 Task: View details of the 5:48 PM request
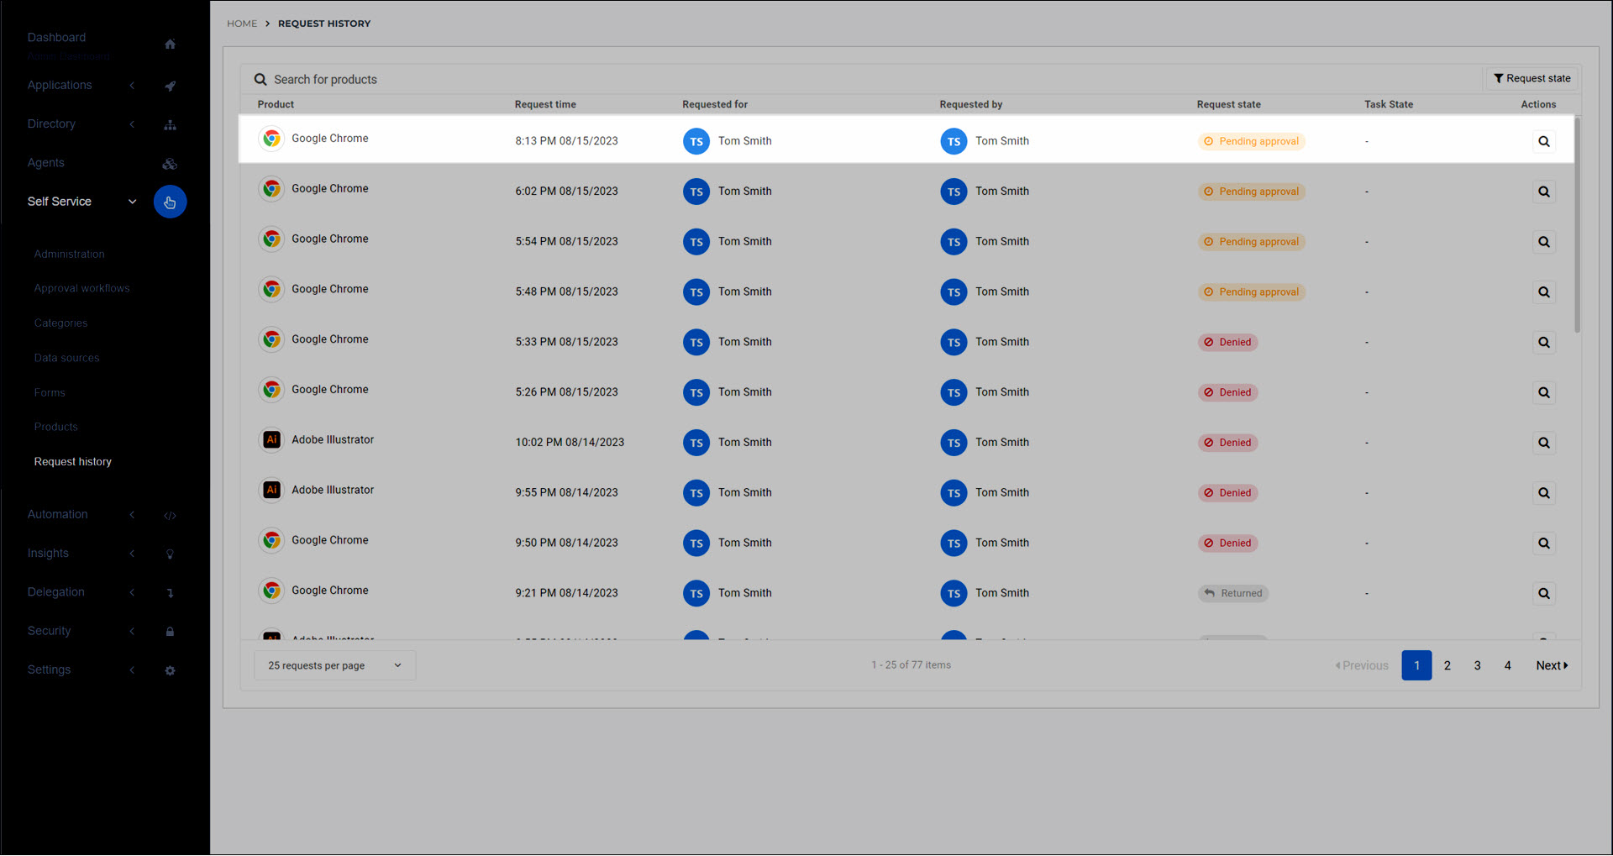pos(1543,292)
